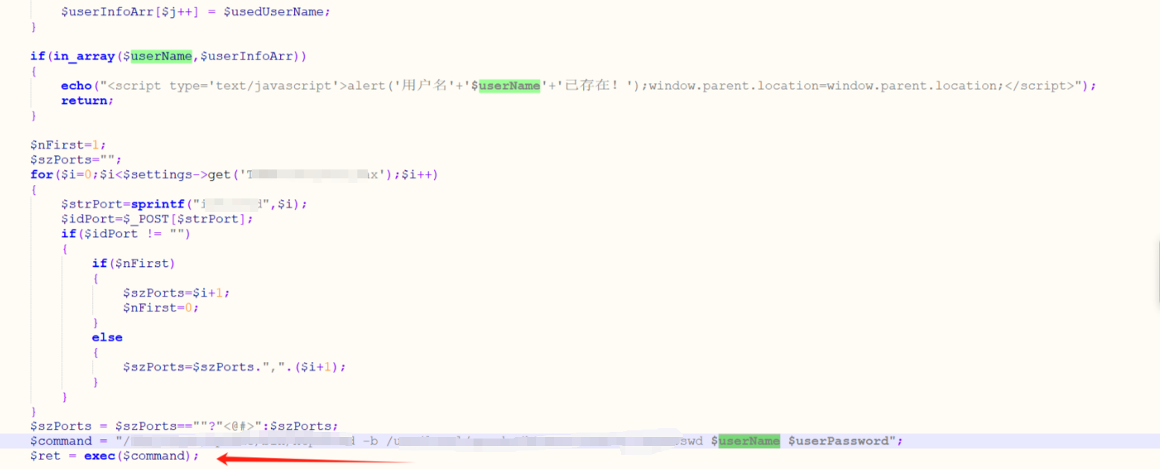Image resolution: width=1160 pixels, height=469 pixels.
Task: Click the if($idPort != "") condition
Action: pos(126,233)
